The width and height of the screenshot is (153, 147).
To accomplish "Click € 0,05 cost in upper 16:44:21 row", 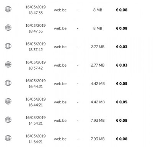I will [x=122, y=84].
